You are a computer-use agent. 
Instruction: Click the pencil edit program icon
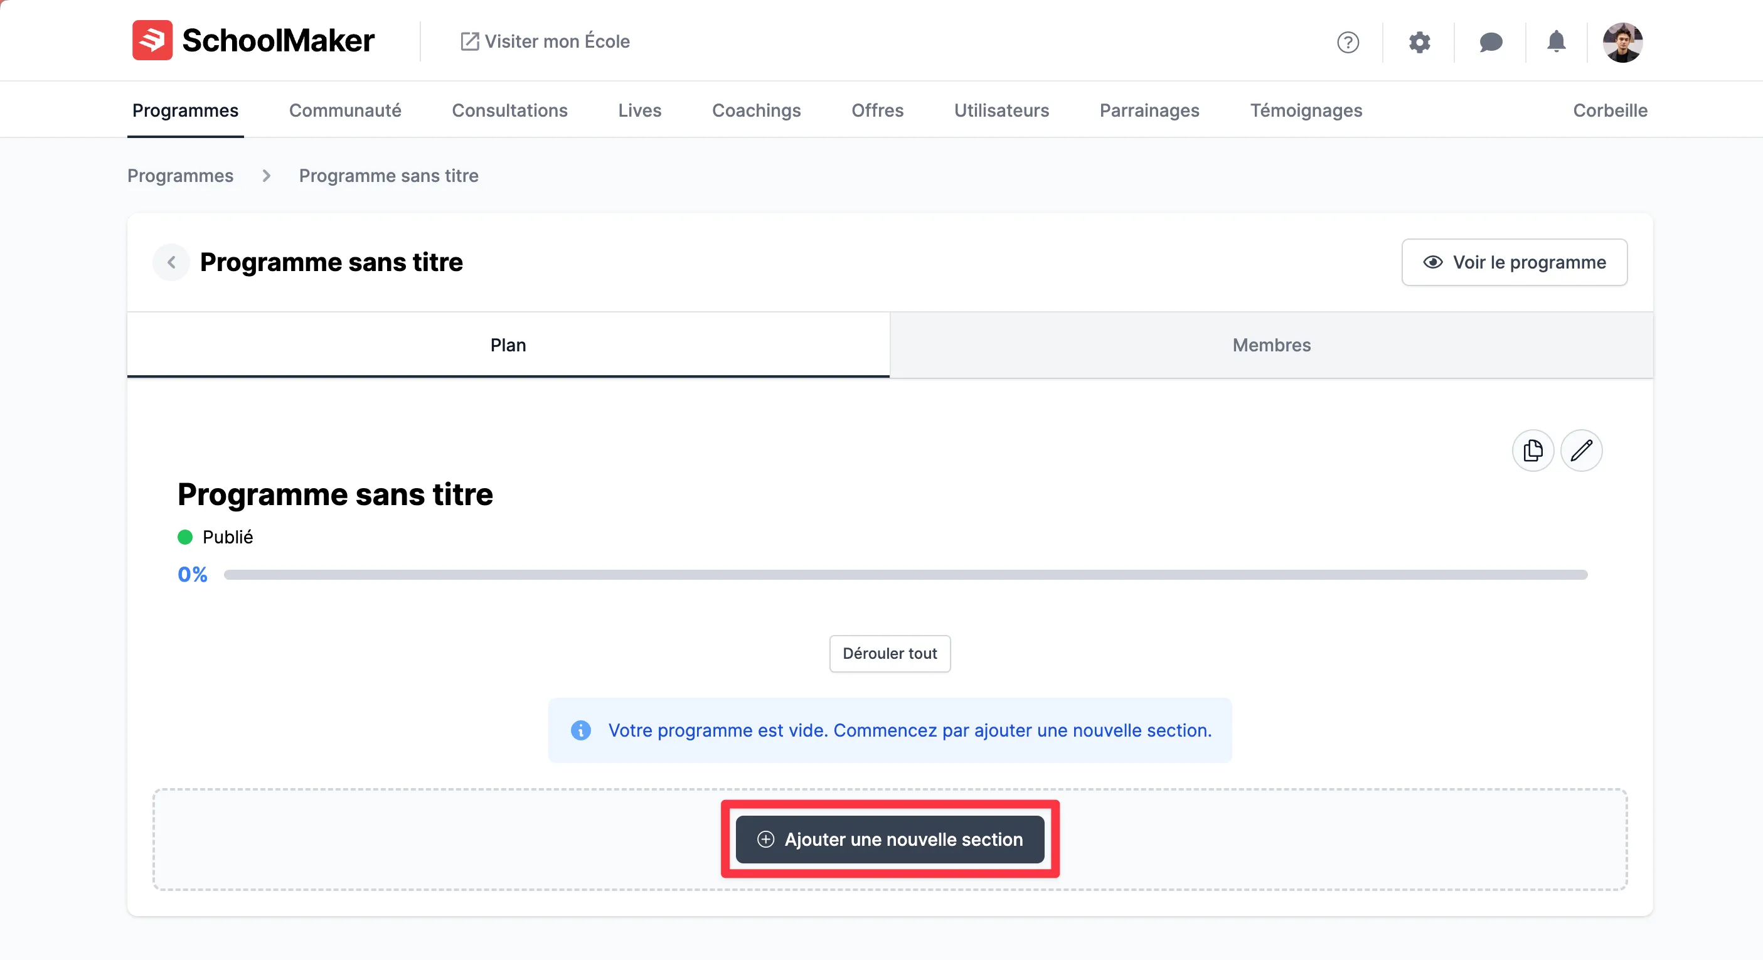coord(1581,451)
